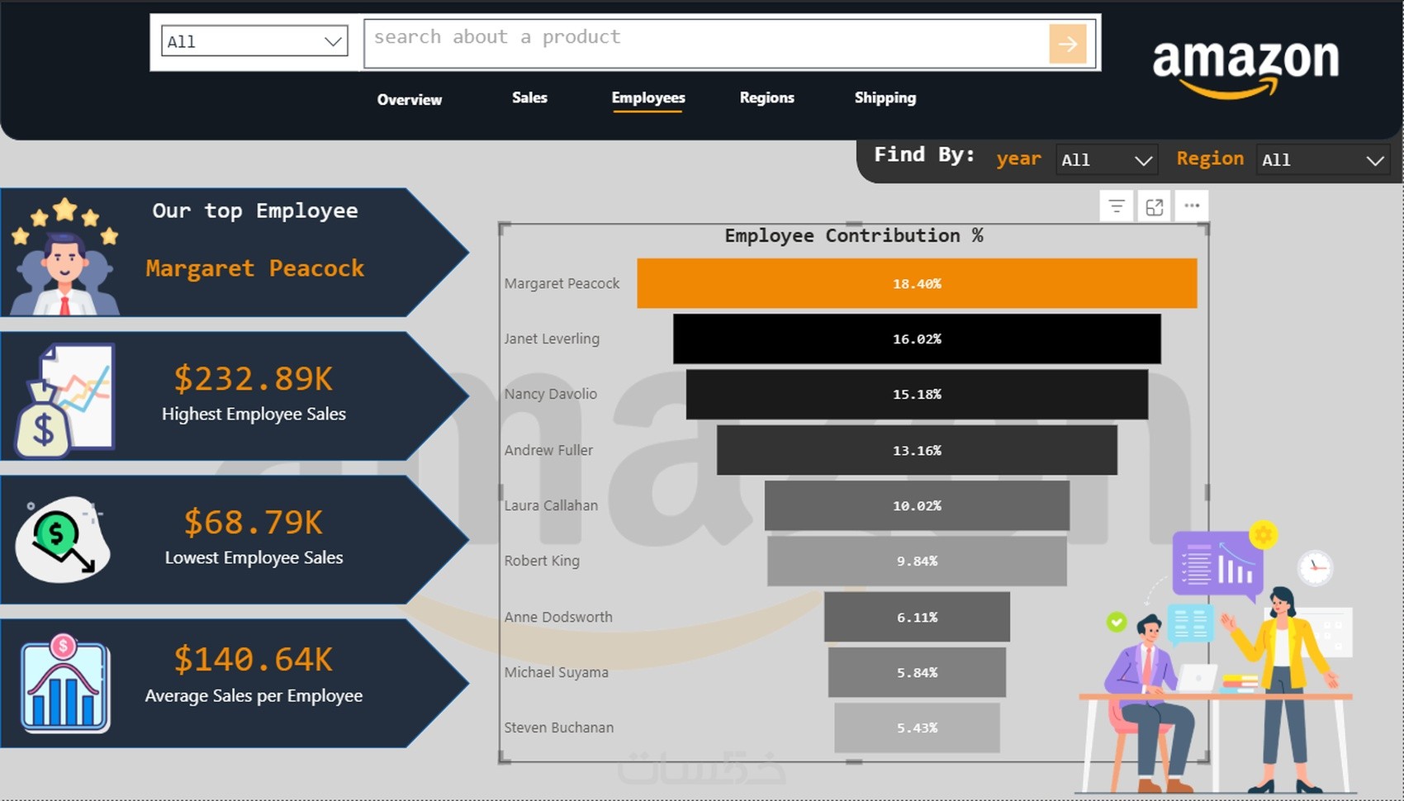Select the black Janet Leverling funnel bar
This screenshot has height=801, width=1404.
pos(917,339)
